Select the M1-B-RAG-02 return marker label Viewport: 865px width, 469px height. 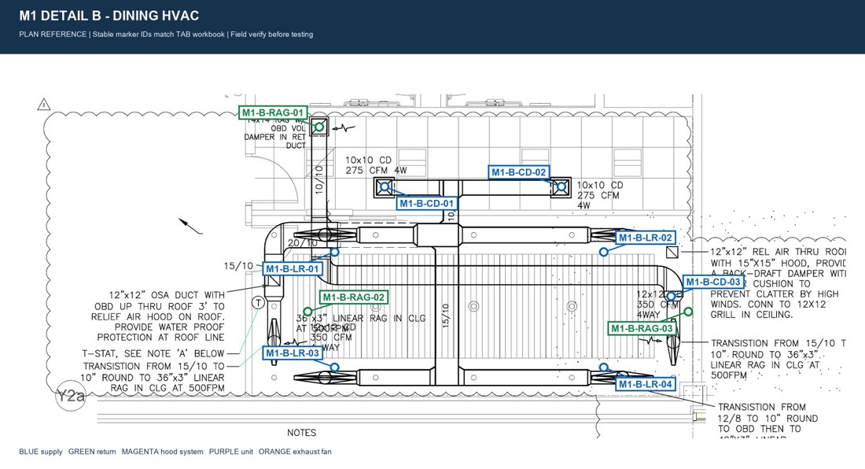point(353,297)
